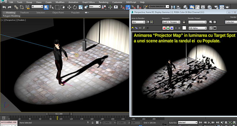The height and width of the screenshot is (126, 237).
Task: Click the Select and Link chain icon
Action: click(x=16, y=6)
